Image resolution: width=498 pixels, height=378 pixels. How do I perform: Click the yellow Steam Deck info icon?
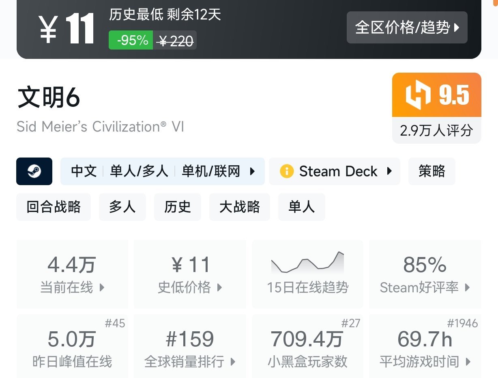[286, 171]
